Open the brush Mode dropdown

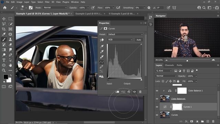point(55,8)
